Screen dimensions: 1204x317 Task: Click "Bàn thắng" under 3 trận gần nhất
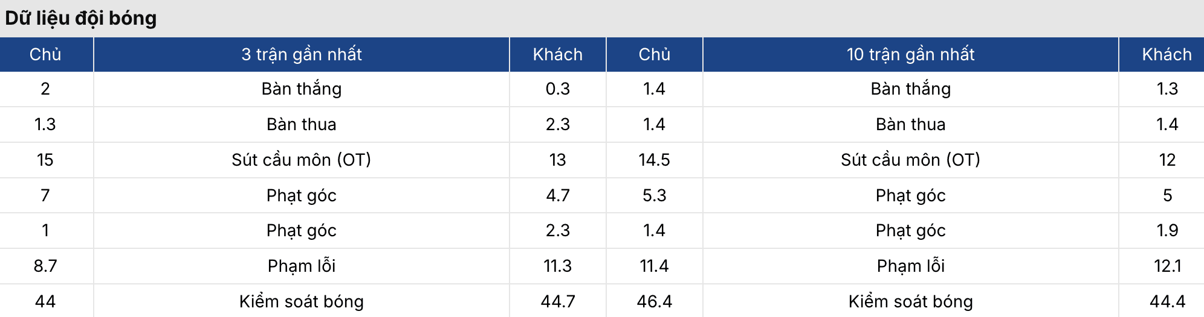point(302,89)
